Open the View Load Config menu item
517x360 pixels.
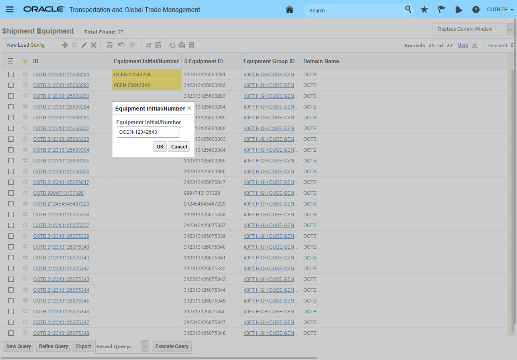click(26, 45)
